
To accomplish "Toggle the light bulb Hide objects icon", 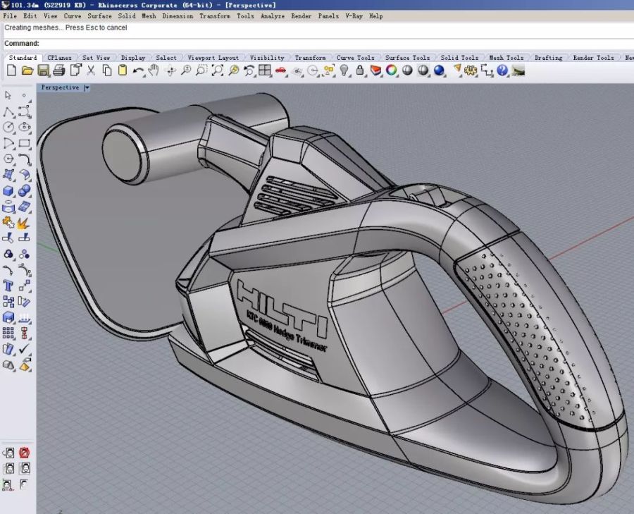I will 344,70.
